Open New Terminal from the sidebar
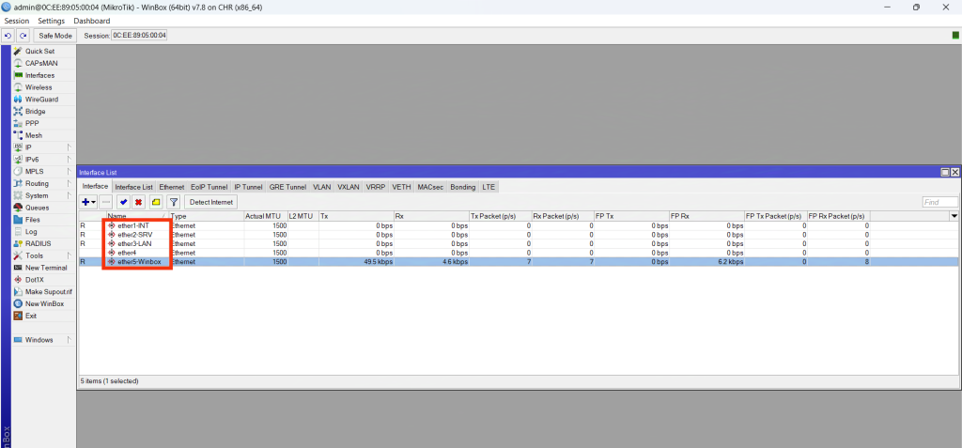The image size is (962, 448). coord(44,268)
